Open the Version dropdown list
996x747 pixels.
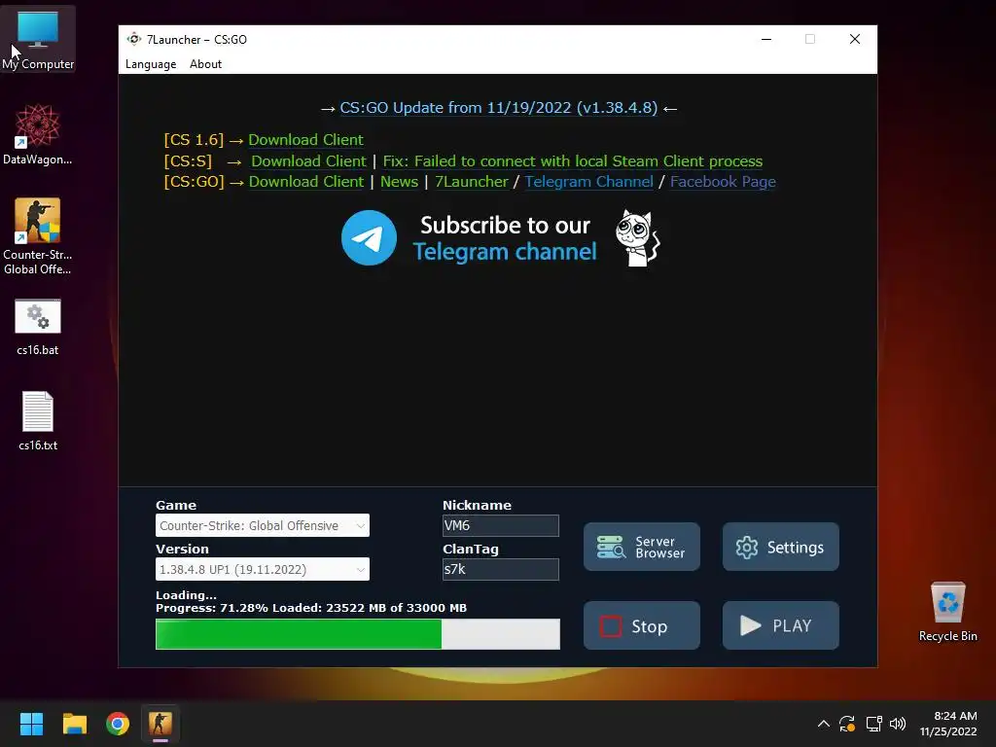click(263, 569)
